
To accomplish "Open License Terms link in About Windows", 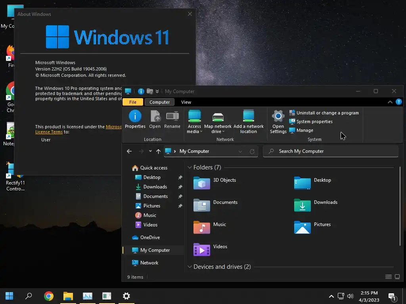I will point(49,132).
